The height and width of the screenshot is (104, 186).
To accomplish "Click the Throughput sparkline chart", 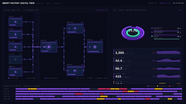I will [168, 52].
